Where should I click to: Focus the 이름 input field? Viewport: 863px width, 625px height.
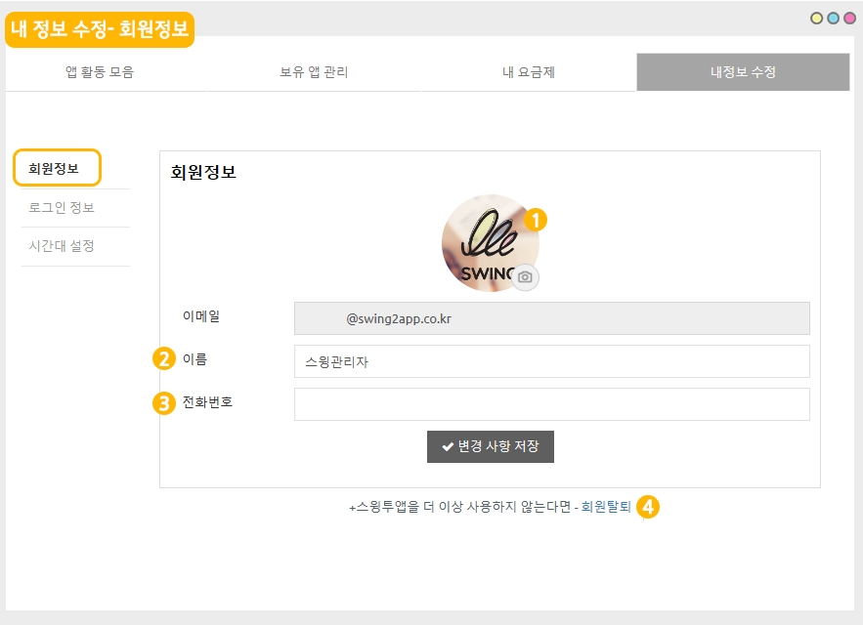pyautogui.click(x=551, y=361)
